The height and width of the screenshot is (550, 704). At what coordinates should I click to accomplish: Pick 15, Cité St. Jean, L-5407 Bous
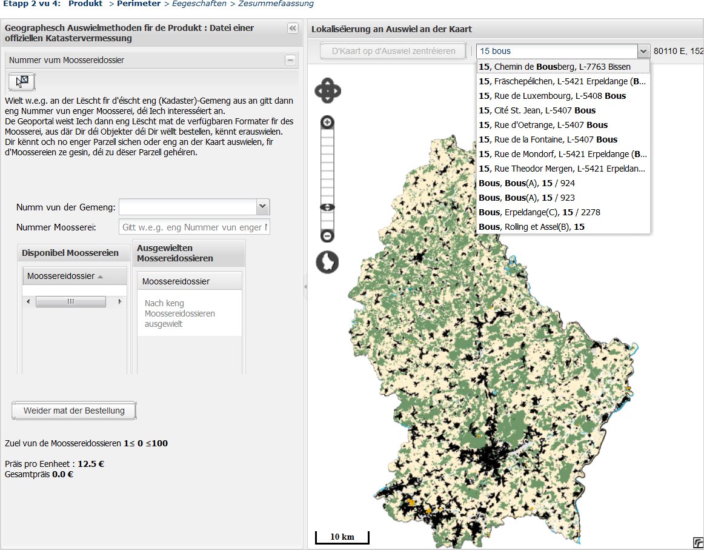pos(537,110)
